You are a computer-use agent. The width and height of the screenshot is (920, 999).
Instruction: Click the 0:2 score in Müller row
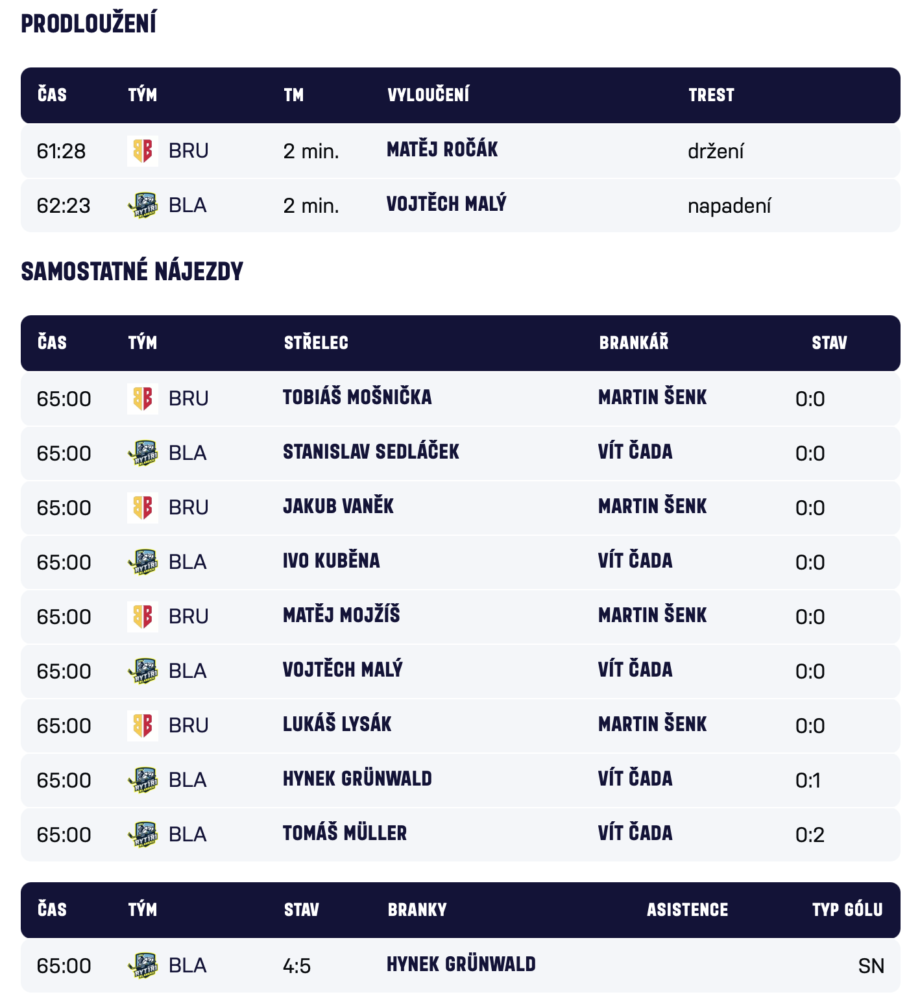coord(810,835)
